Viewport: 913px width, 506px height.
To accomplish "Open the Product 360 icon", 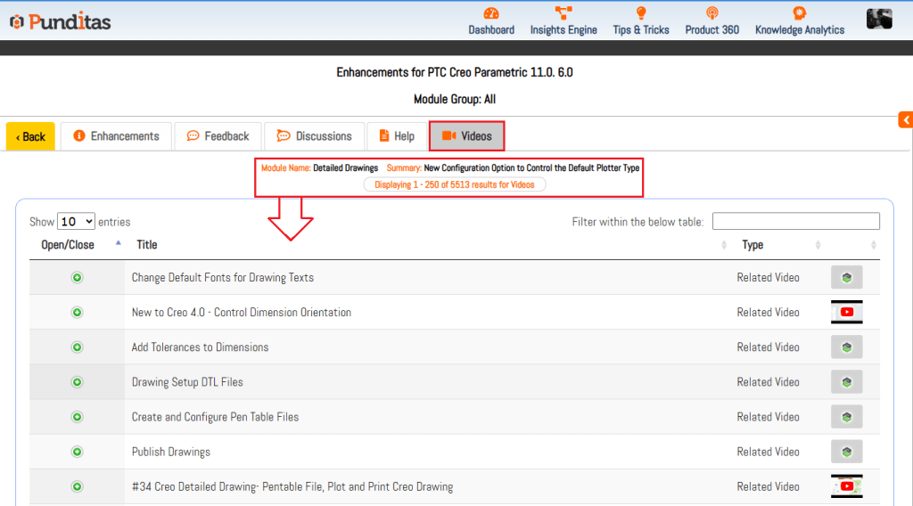I will [711, 13].
